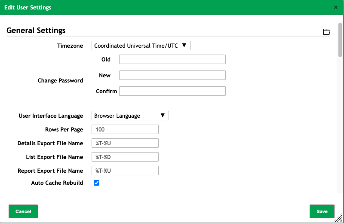This screenshot has width=344, height=223.
Task: Open the Timezone dropdown
Action: coord(141,46)
